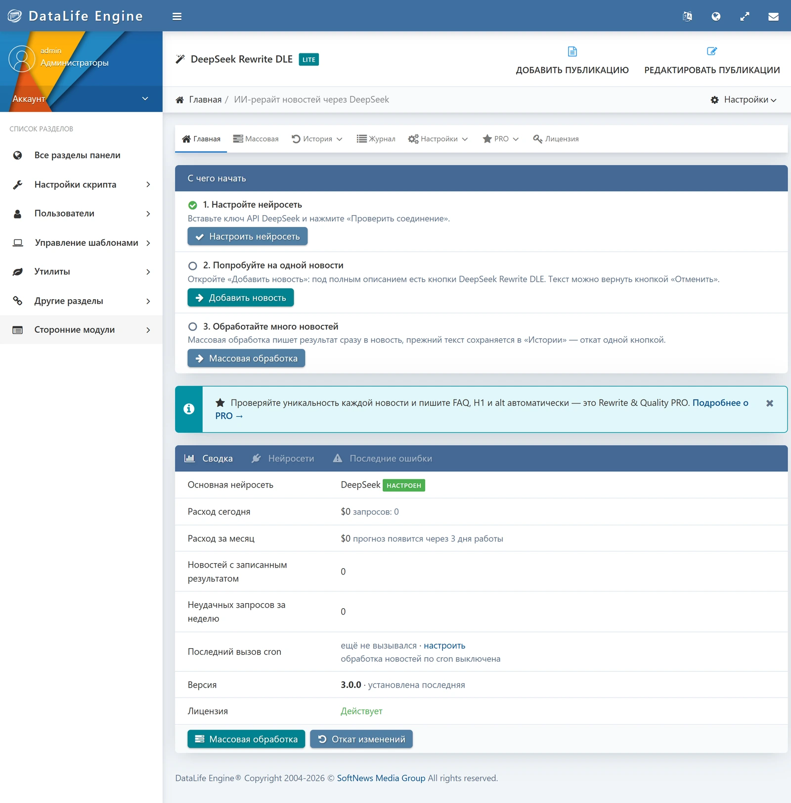Image resolution: width=791 pixels, height=803 pixels.
Task: Open the SoftNews Media Group link
Action: pos(381,778)
